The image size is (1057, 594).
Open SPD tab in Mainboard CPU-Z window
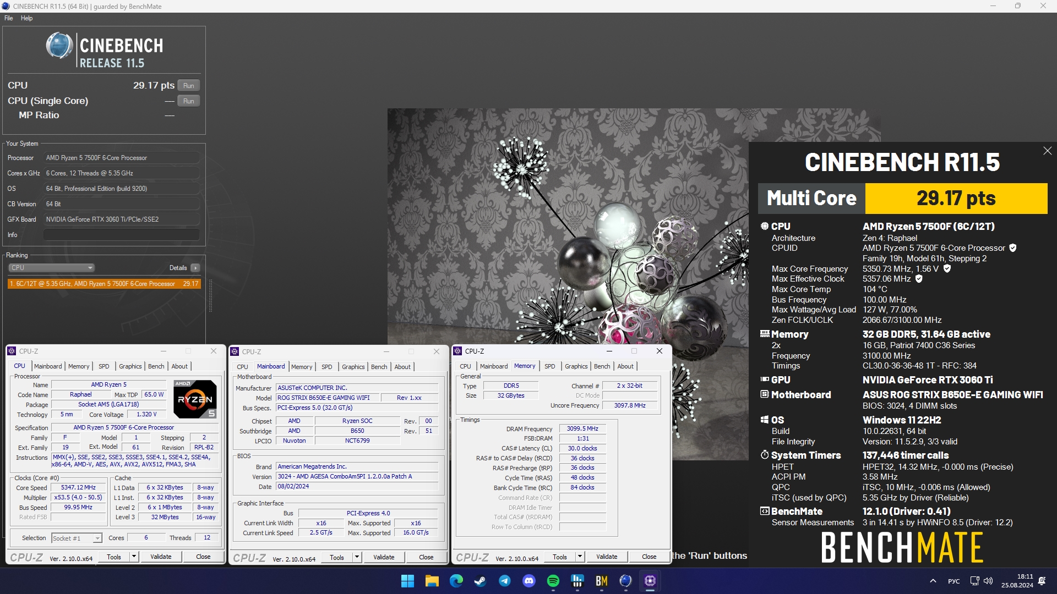tap(327, 367)
